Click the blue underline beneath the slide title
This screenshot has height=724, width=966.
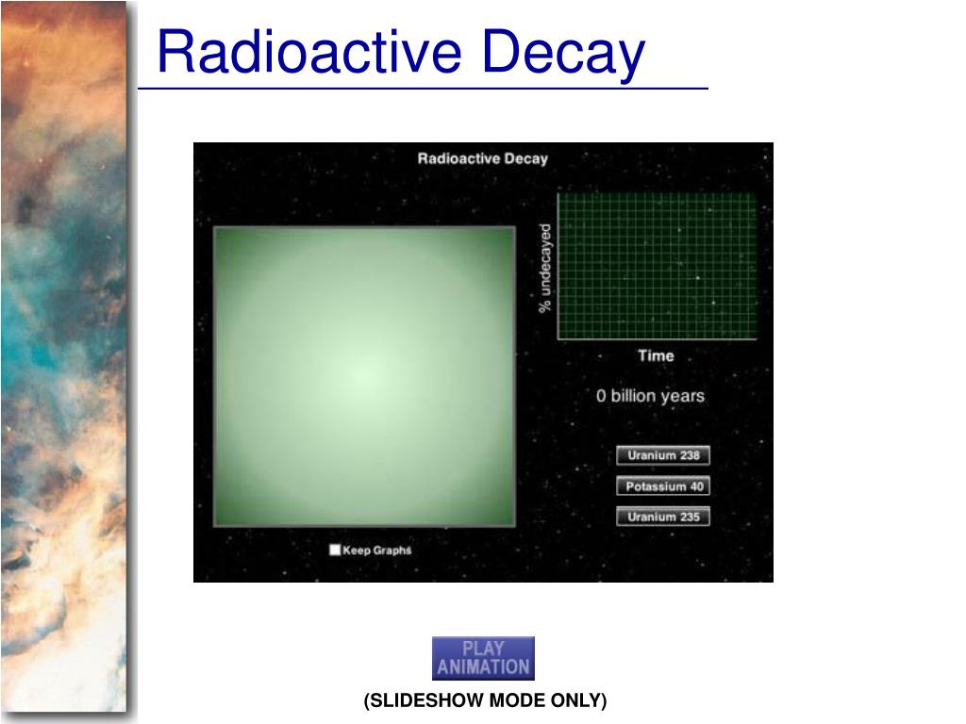click(x=423, y=89)
